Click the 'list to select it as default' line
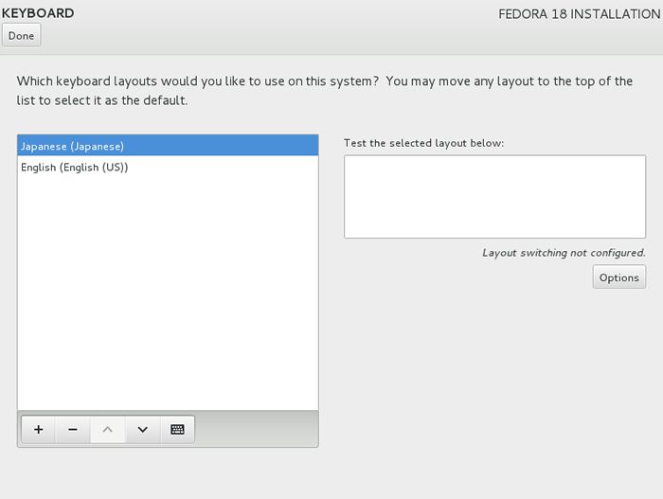Viewport: 663px width, 499px height. (102, 100)
